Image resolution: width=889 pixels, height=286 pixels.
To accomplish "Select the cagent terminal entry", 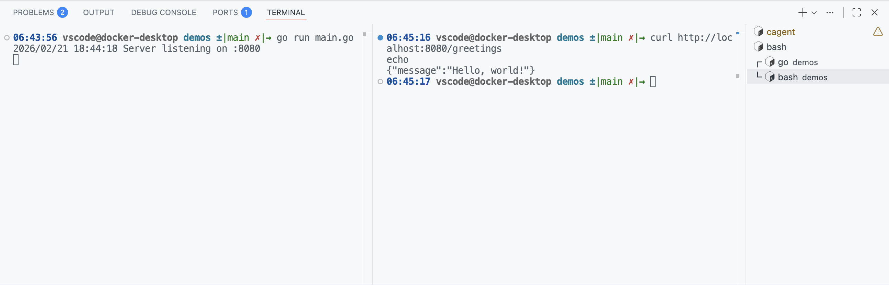I will pyautogui.click(x=780, y=32).
